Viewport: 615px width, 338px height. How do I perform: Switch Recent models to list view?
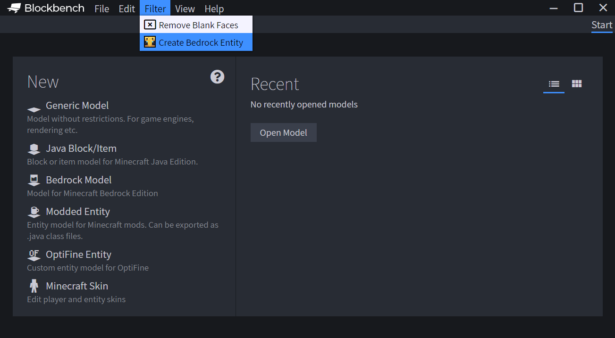coord(554,84)
